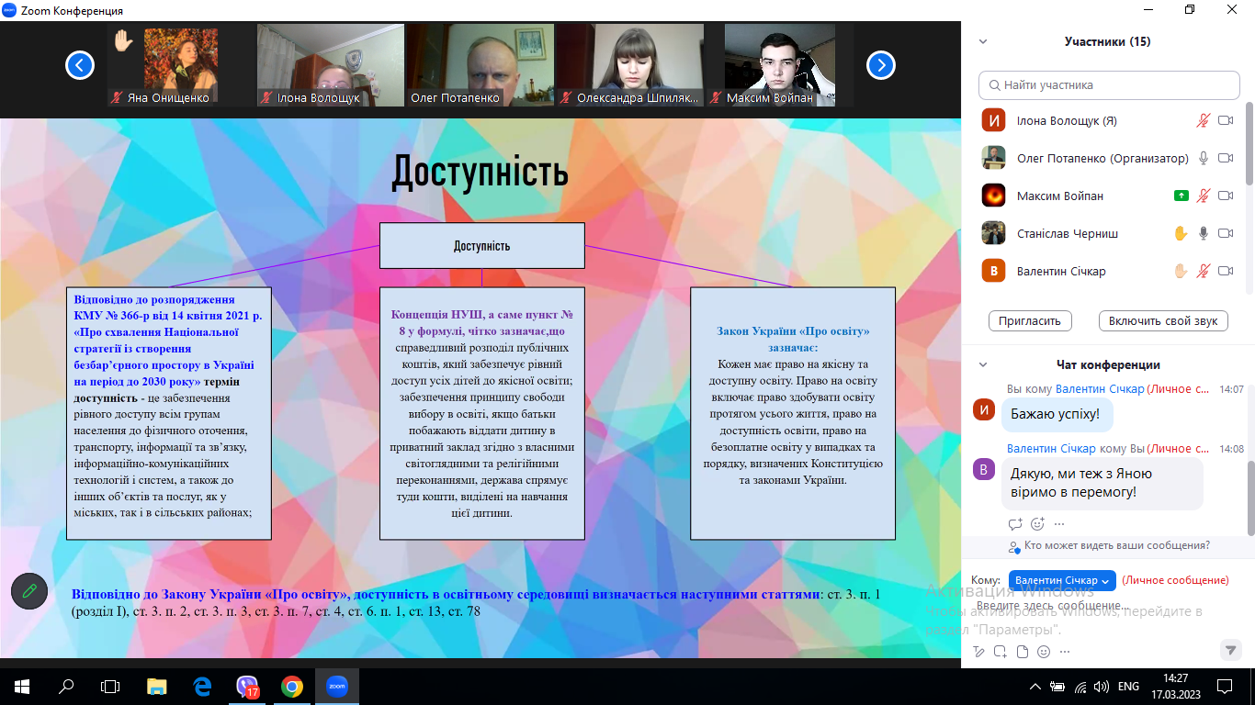Screen dimensions: 1255x705
Task: Open Кто может видеть ваши сообщения link
Action: [1117, 545]
